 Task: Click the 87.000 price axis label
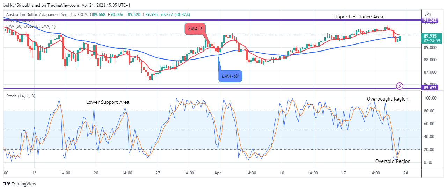point(430,72)
